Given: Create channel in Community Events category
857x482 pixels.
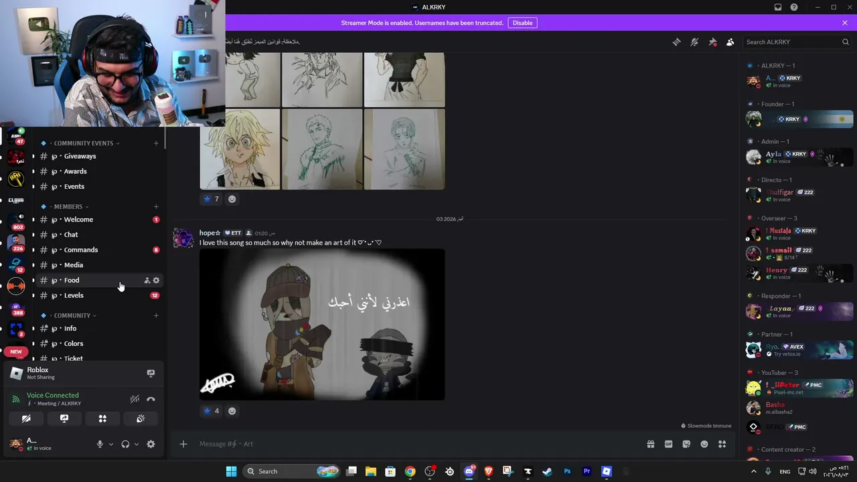Looking at the screenshot, I should [x=156, y=143].
